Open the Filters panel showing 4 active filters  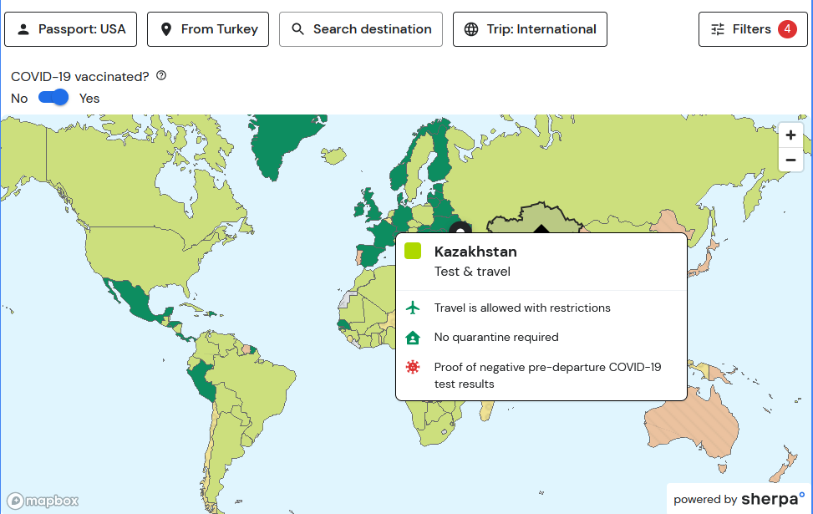tap(753, 28)
